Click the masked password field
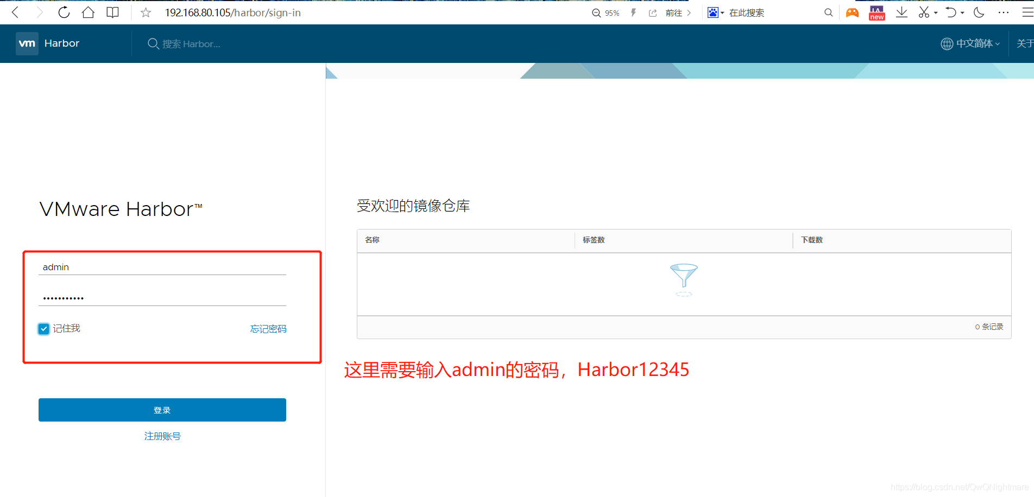1034x497 pixels. tap(162, 298)
